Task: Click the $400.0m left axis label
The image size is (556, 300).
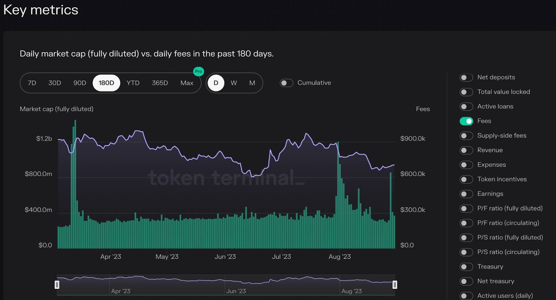Action: (x=38, y=210)
